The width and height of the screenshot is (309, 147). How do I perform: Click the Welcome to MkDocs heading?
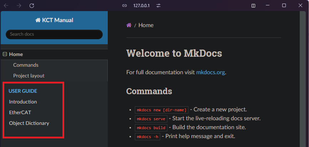pos(174,53)
